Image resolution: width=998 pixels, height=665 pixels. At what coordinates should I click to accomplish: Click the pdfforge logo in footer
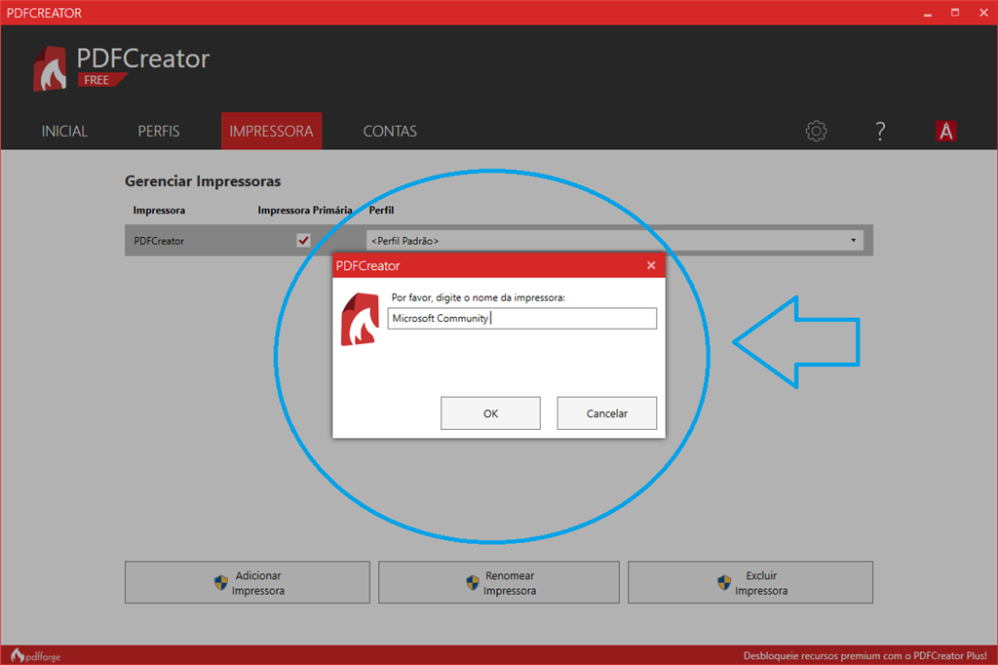pyautogui.click(x=36, y=655)
